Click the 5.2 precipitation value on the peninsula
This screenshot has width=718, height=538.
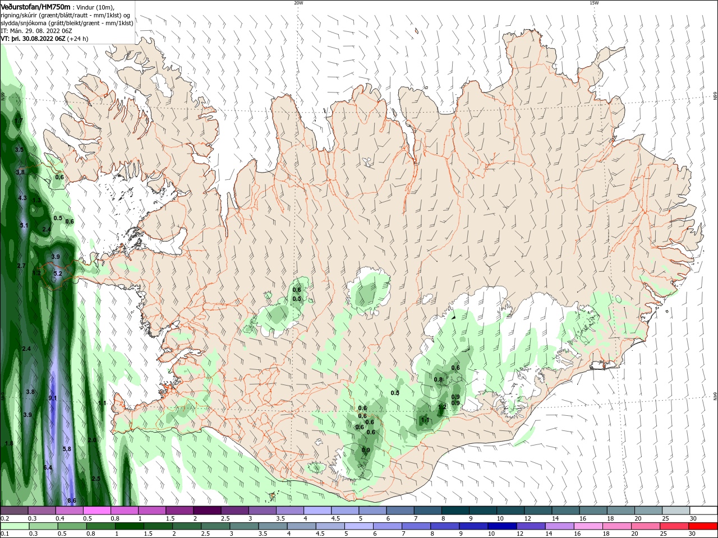(58, 273)
